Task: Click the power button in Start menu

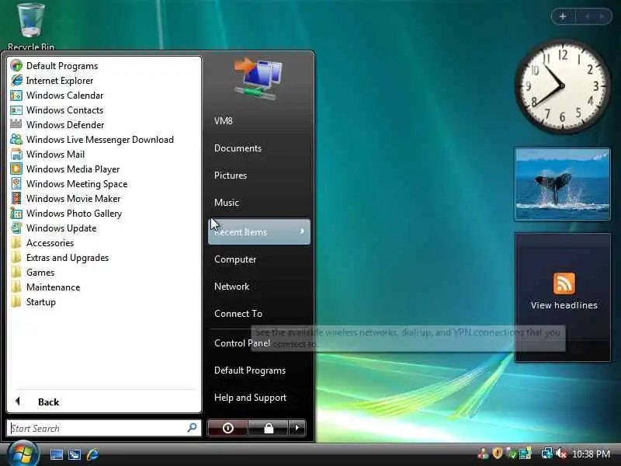Action: pyautogui.click(x=227, y=428)
